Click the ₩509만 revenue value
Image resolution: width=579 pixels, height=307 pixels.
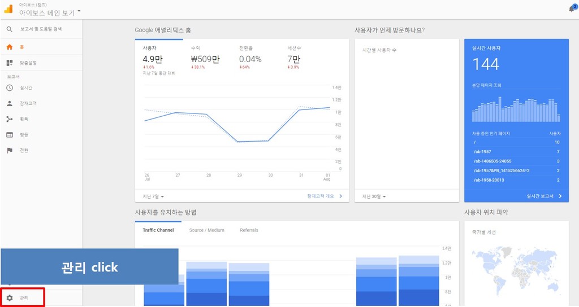click(x=205, y=59)
